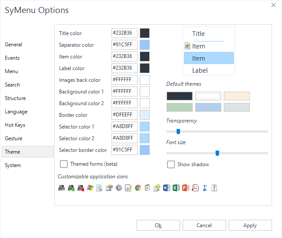The width and height of the screenshot is (282, 238).
Task: Choose the peach default theme
Action: (x=237, y=96)
